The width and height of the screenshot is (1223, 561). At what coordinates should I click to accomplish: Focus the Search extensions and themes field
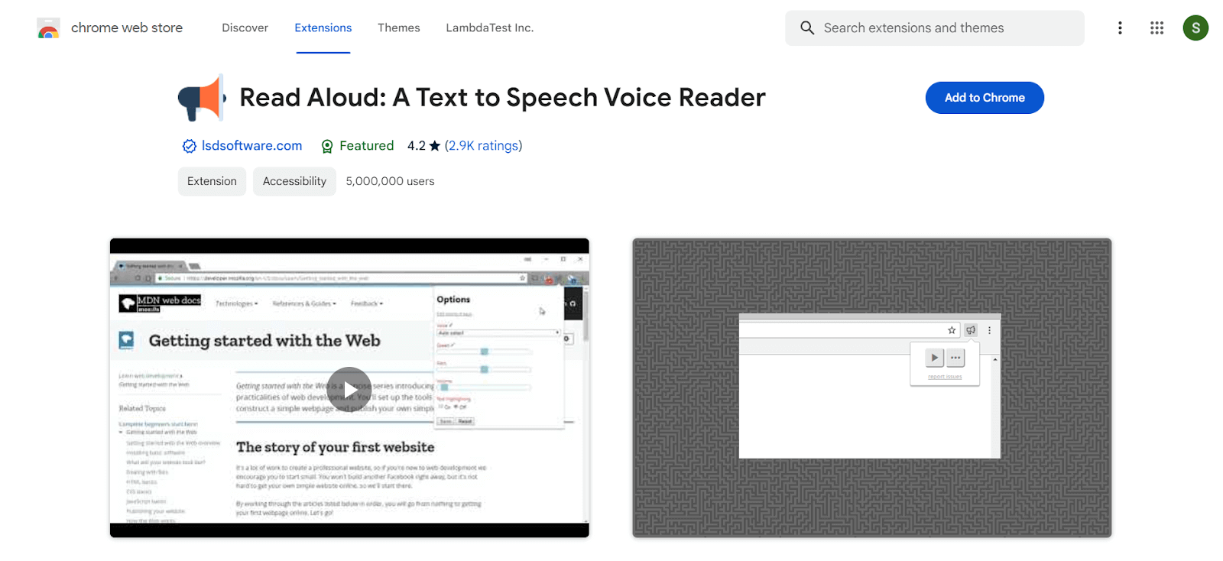click(934, 28)
